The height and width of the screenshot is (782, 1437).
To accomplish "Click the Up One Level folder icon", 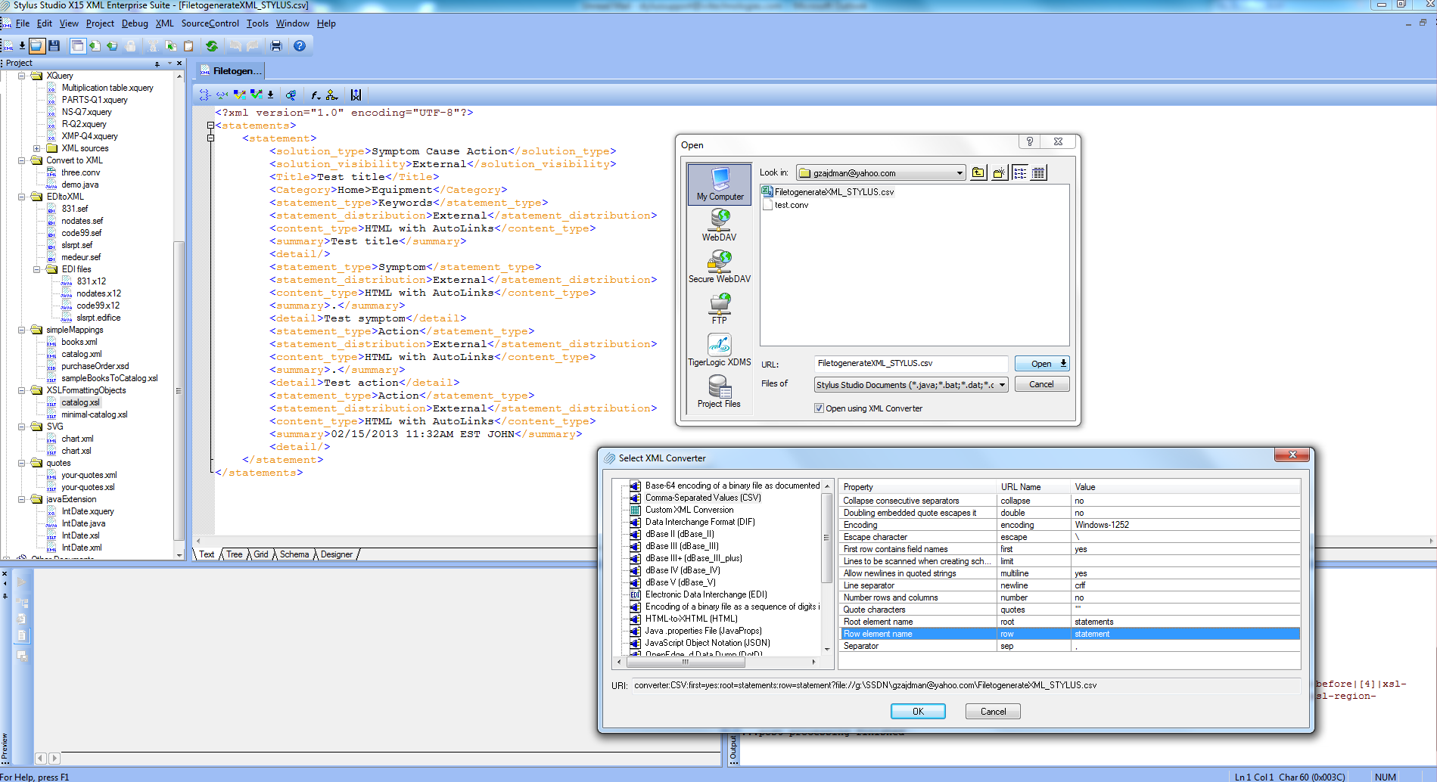I will pos(978,173).
